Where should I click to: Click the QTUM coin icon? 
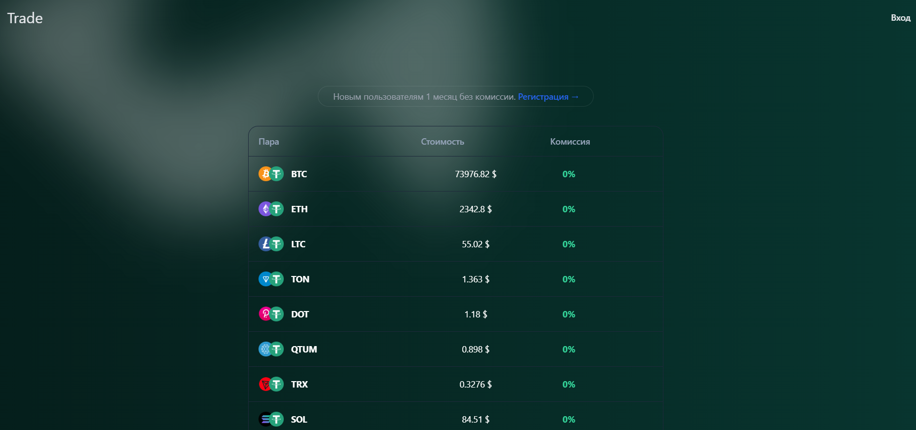pyautogui.click(x=265, y=349)
